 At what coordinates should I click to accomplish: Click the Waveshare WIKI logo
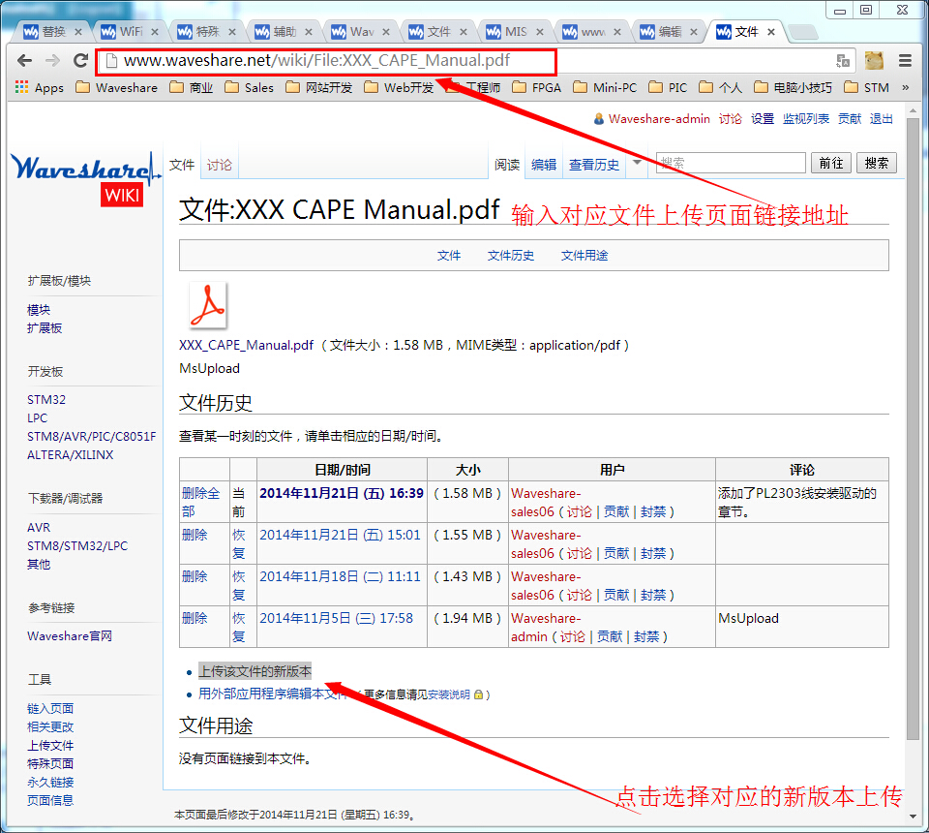tap(85, 178)
